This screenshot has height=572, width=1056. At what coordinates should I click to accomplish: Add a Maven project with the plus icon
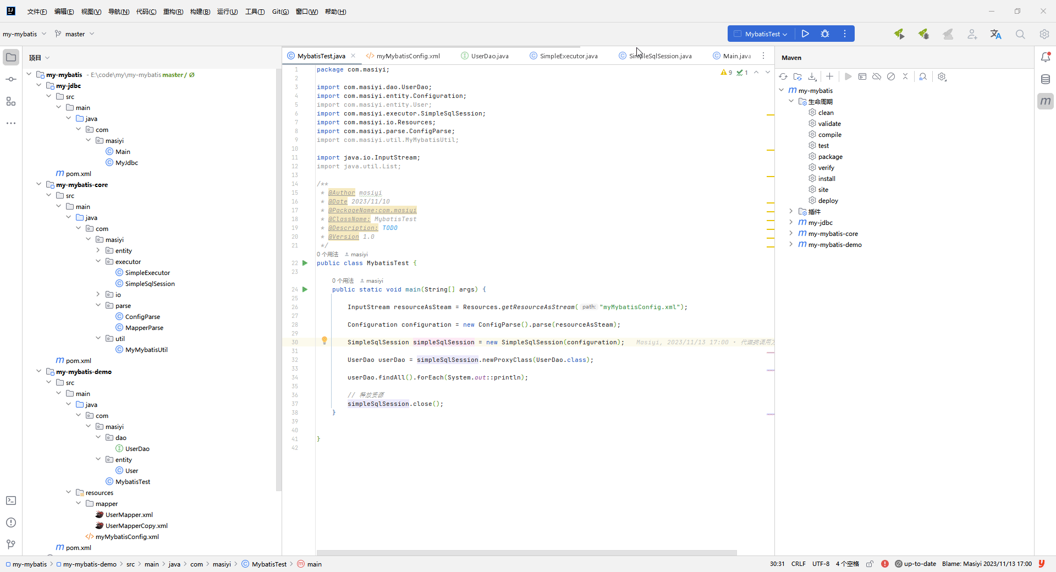(x=830, y=76)
